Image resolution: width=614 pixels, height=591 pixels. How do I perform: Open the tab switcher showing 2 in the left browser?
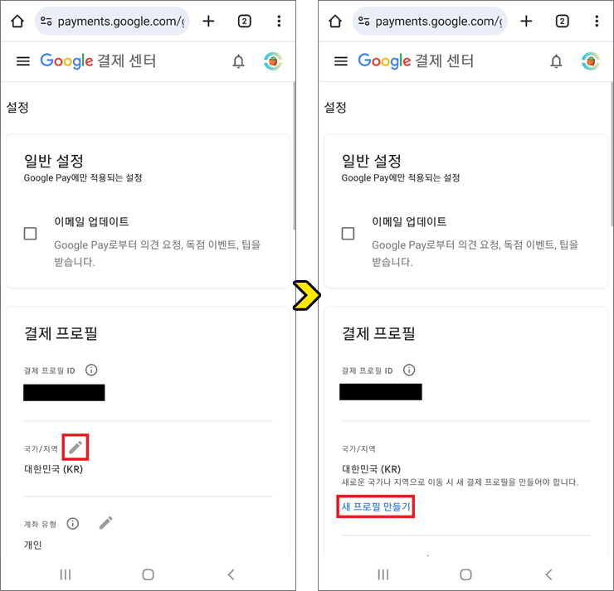click(244, 21)
